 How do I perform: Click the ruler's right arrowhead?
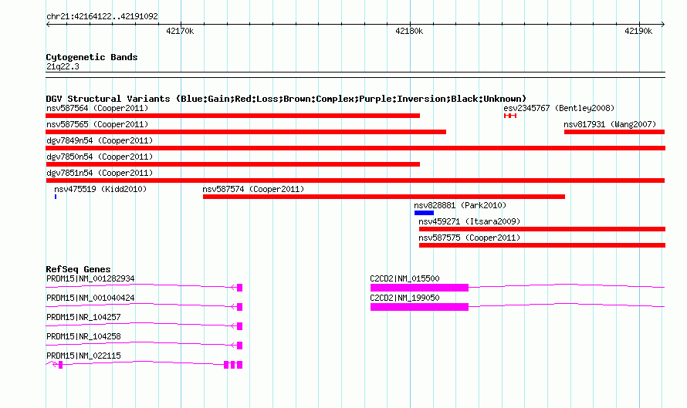coord(663,25)
